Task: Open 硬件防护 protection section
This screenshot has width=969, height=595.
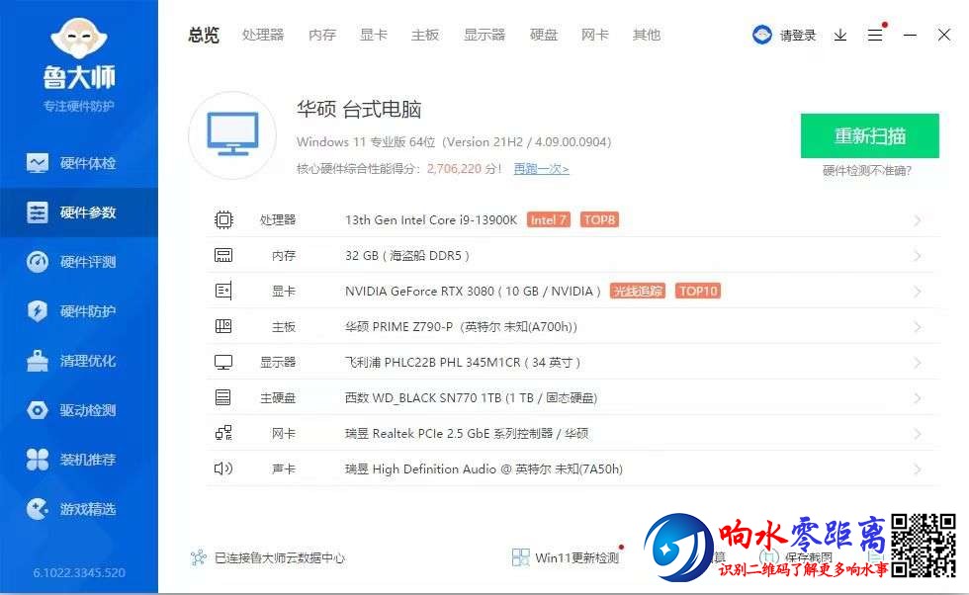Action: pos(79,311)
